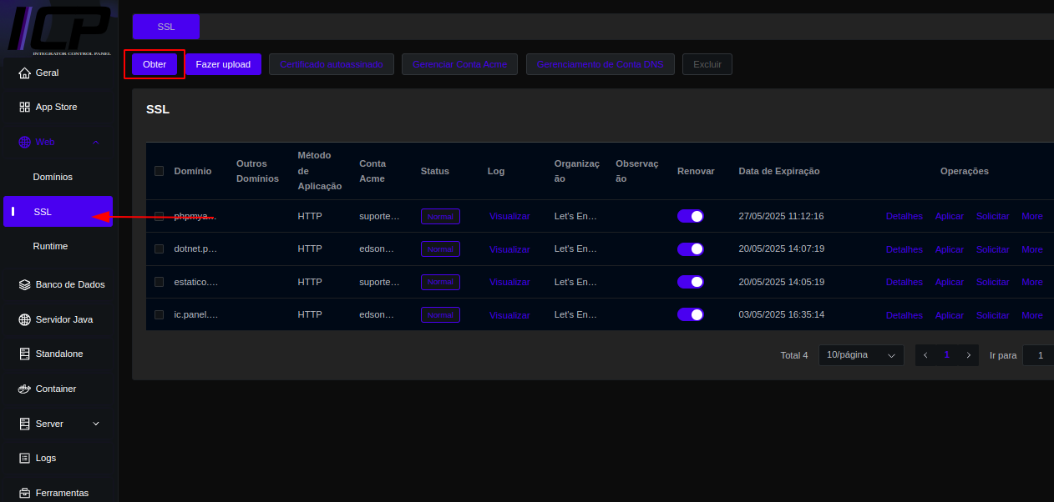Image resolution: width=1054 pixels, height=502 pixels.
Task: Select all rows with the header checkbox
Action: pos(159,171)
